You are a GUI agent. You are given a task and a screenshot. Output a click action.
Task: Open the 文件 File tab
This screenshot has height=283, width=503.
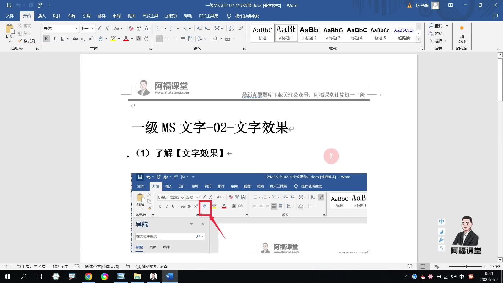tap(10, 16)
